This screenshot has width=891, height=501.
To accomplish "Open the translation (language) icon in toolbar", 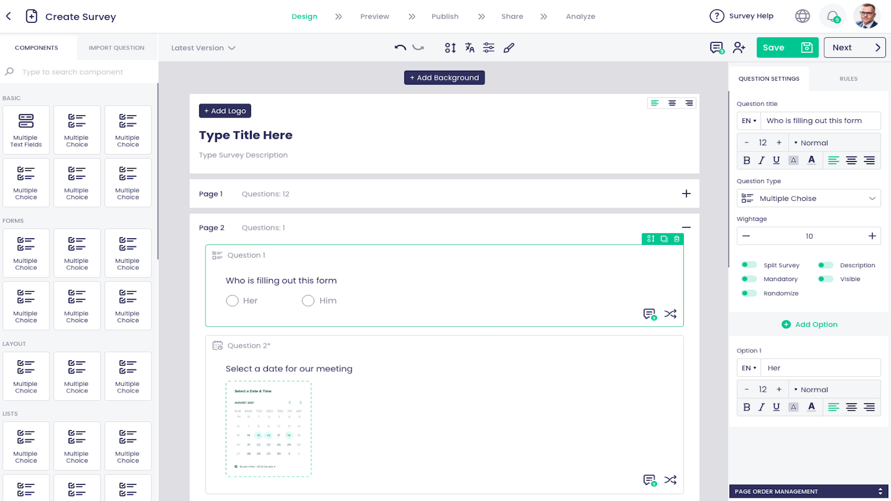I will pyautogui.click(x=469, y=48).
